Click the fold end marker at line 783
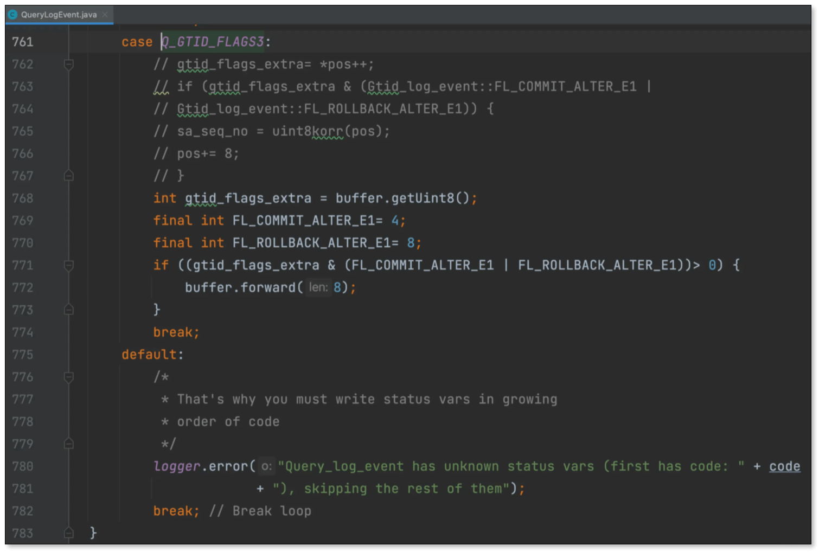The height and width of the screenshot is (552, 819). tap(69, 533)
